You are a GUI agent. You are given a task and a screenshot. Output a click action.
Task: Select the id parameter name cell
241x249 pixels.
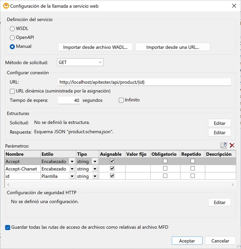coord(22,176)
